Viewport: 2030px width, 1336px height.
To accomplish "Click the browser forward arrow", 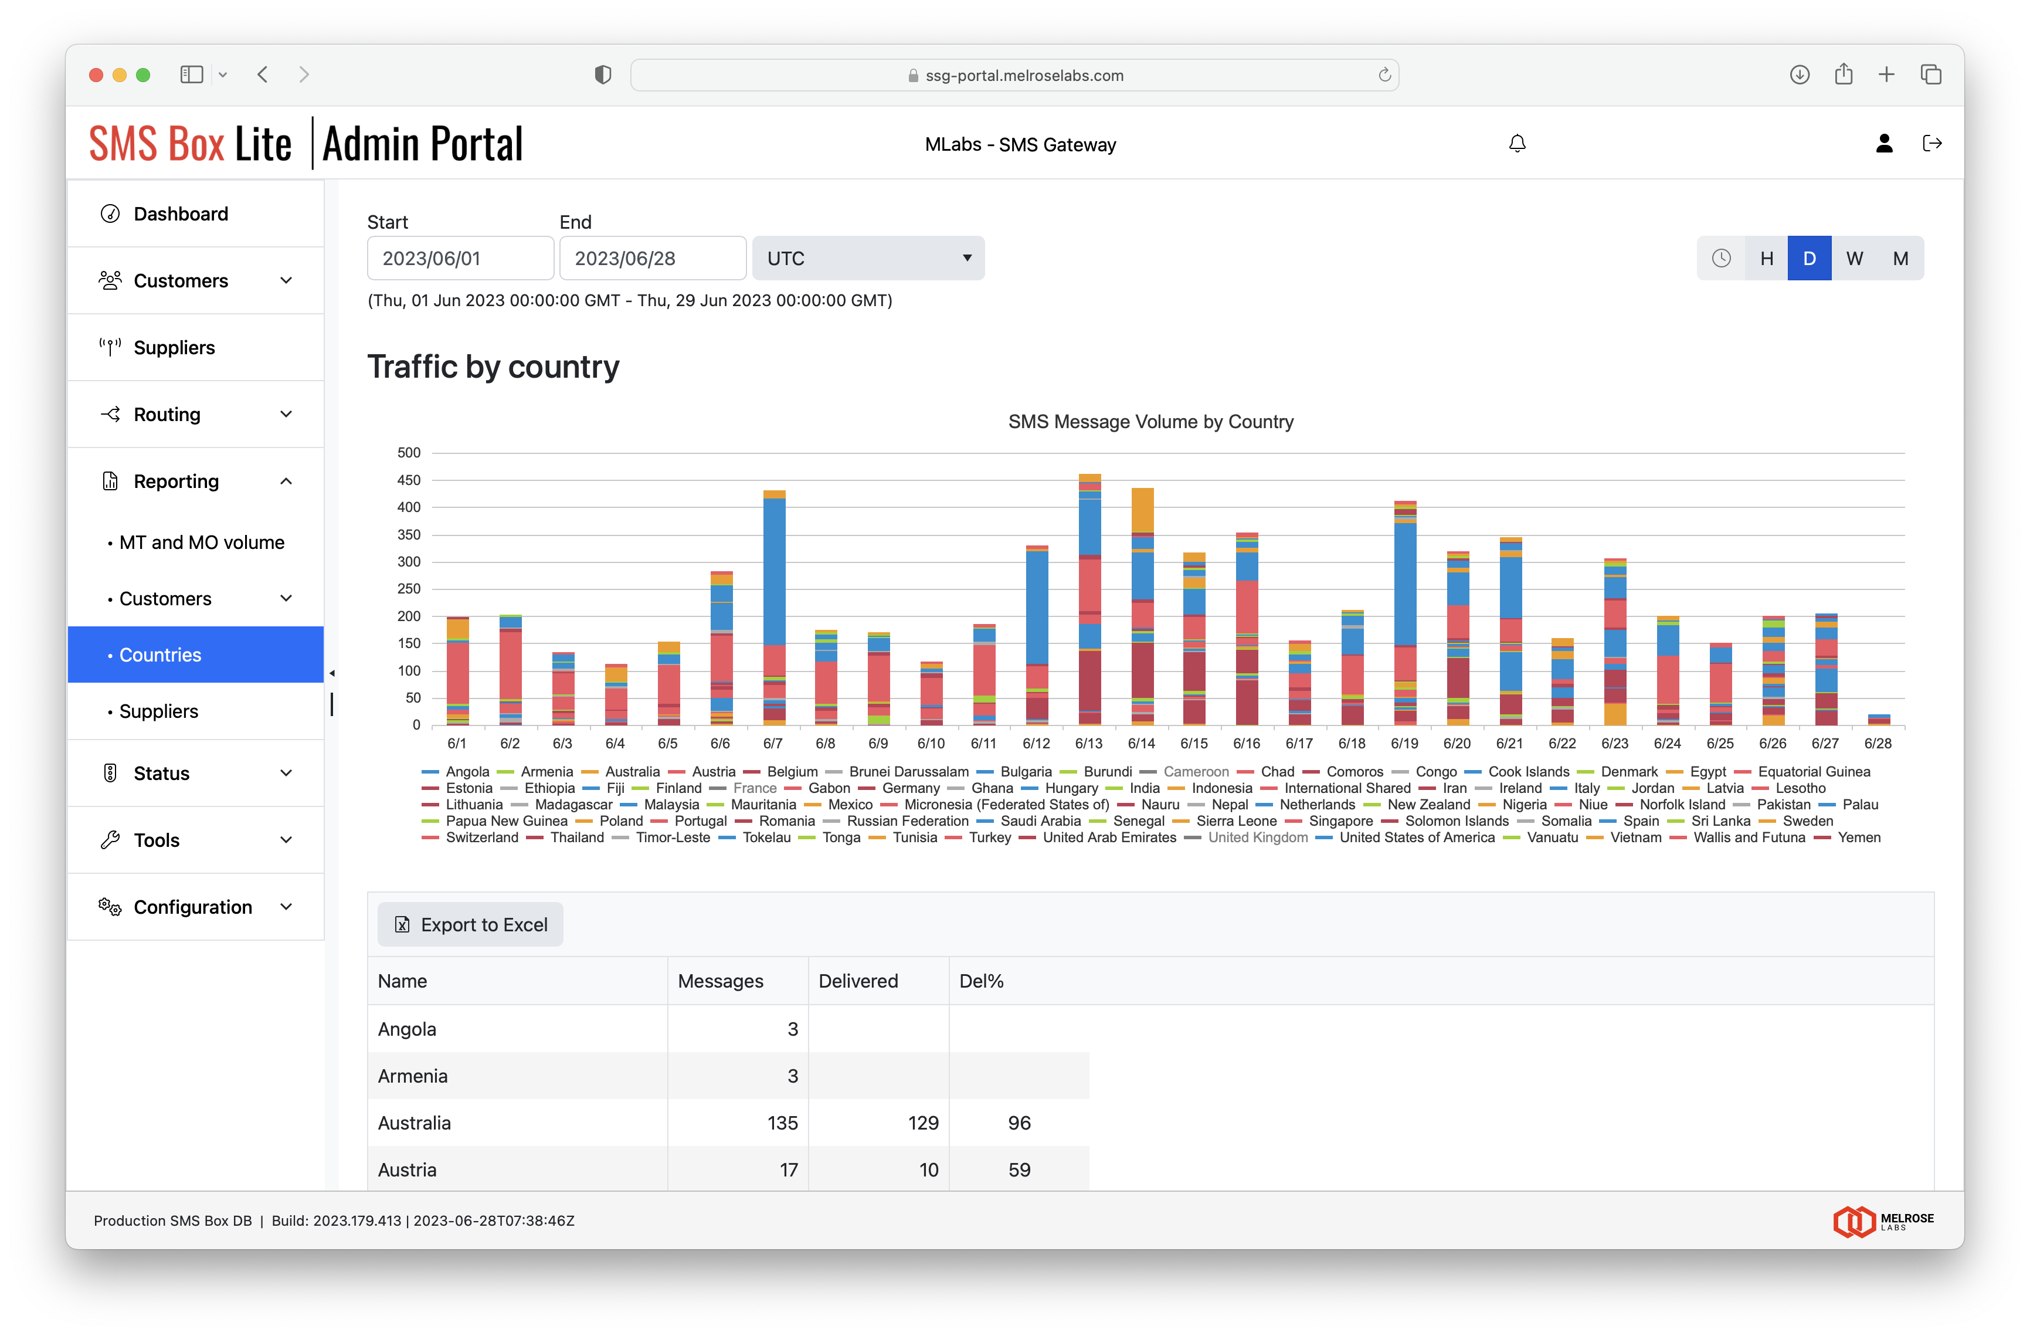I will pos(304,75).
